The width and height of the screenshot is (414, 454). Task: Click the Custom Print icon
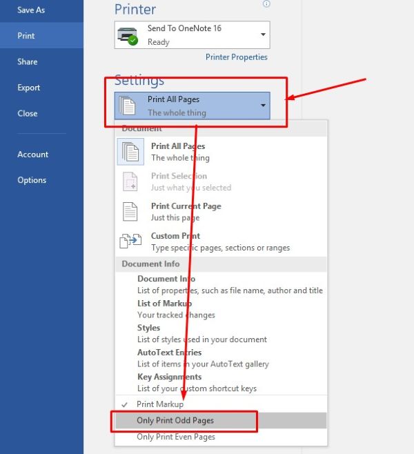click(x=130, y=241)
